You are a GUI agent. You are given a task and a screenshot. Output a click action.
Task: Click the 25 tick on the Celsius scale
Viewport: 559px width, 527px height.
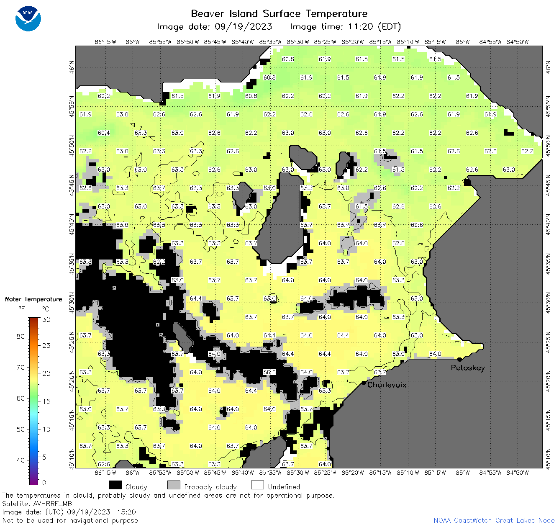tap(46, 346)
